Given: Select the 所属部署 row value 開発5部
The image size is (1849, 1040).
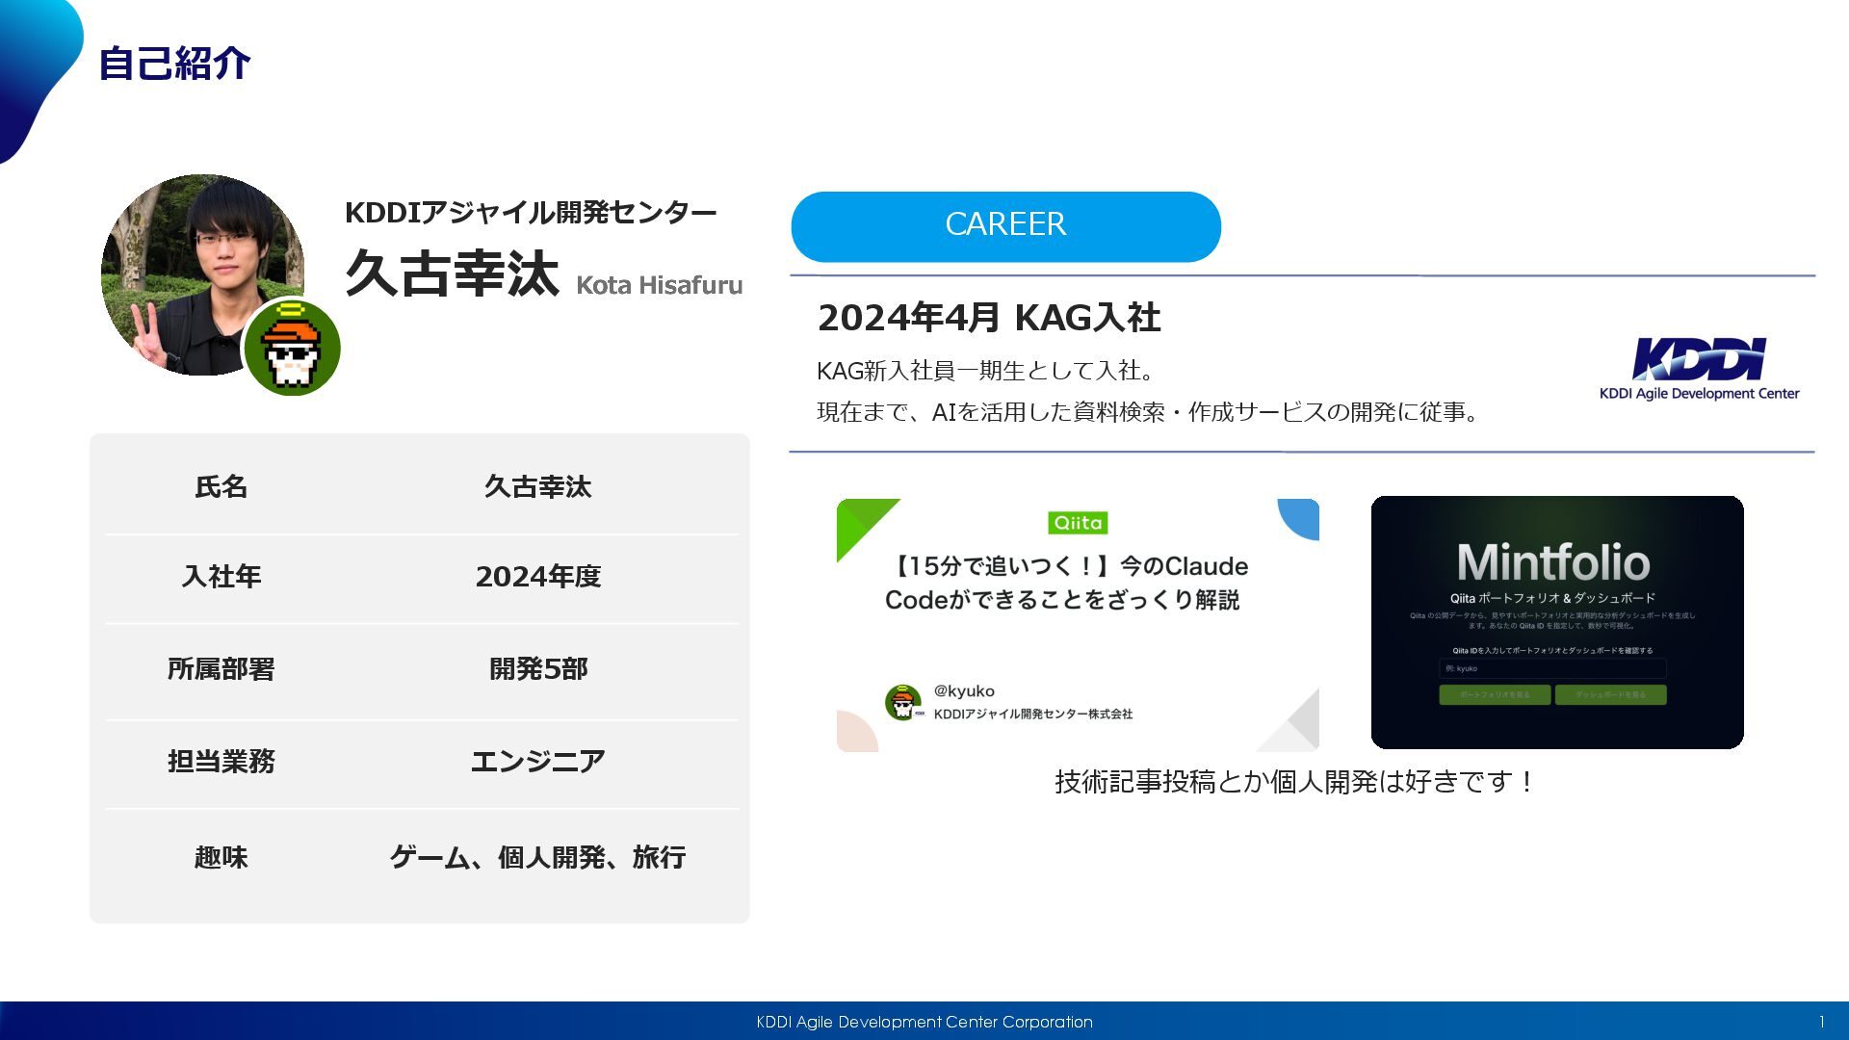Looking at the screenshot, I should (x=537, y=669).
